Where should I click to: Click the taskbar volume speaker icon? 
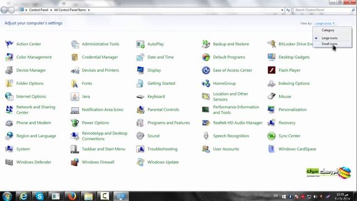[x=315, y=197]
